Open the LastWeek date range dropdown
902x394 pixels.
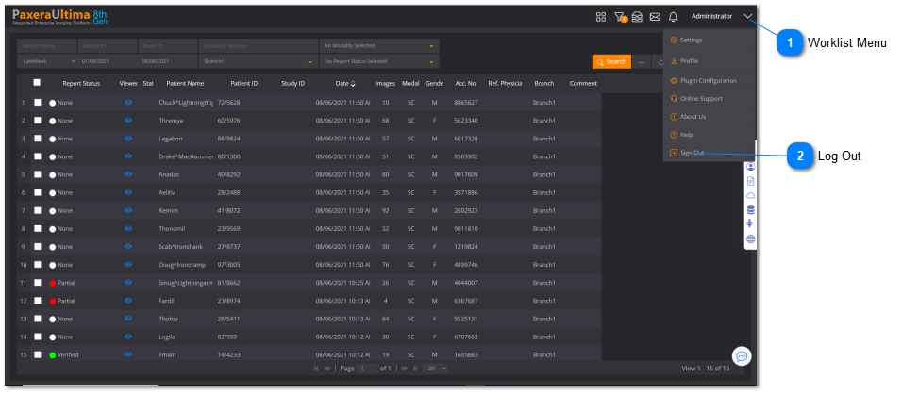45,62
